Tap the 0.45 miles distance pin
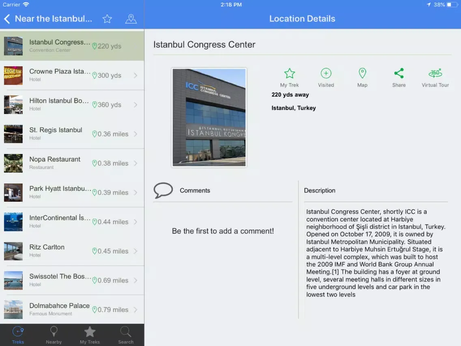This screenshot has width=461, height=346. 95,251
